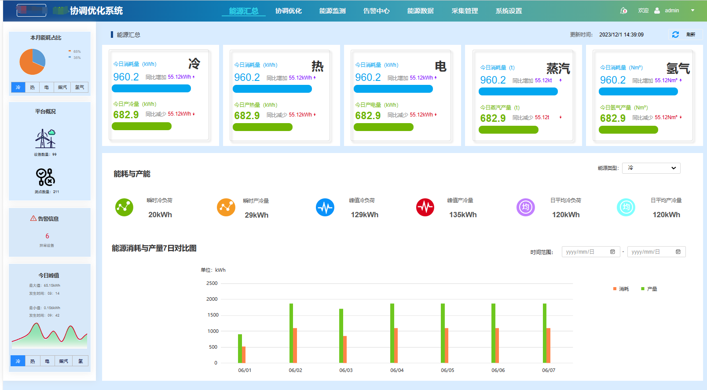Screen dimensions: 707x390
Task: Click the user avatar icon beside admin
Action: coord(657,11)
